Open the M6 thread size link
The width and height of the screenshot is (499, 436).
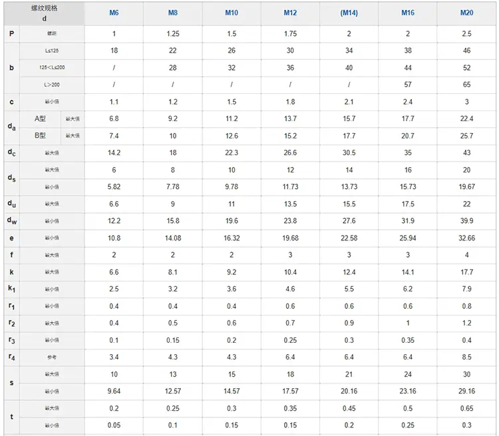(114, 13)
